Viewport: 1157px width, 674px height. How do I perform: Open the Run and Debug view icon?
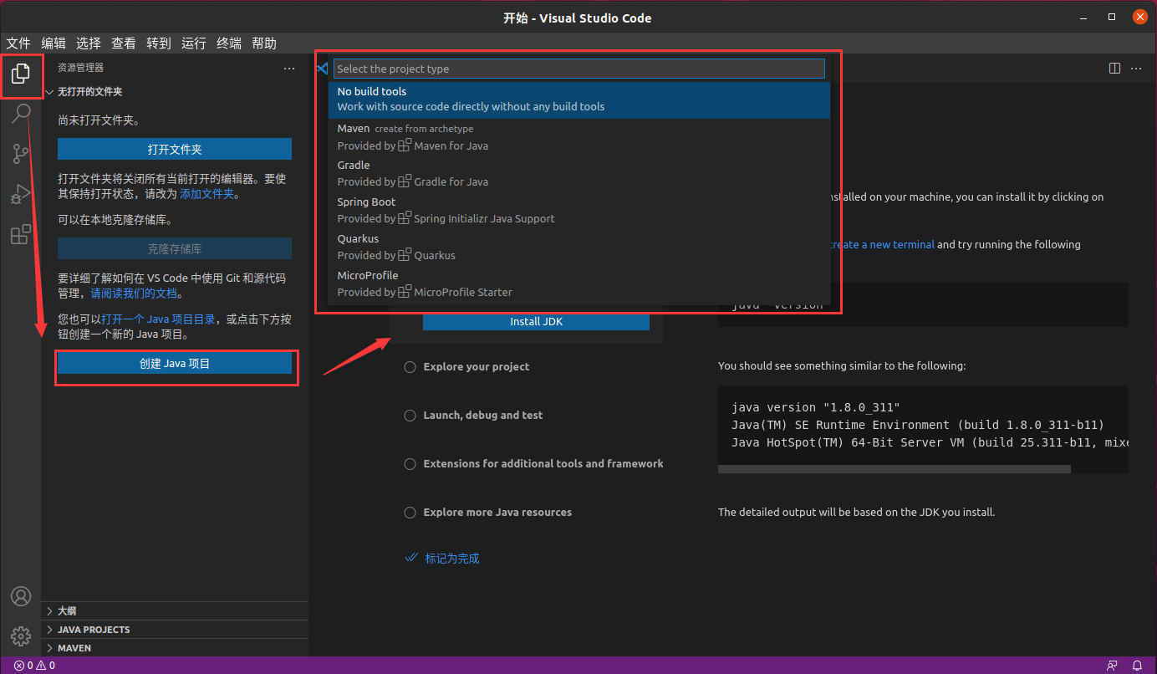[21, 194]
